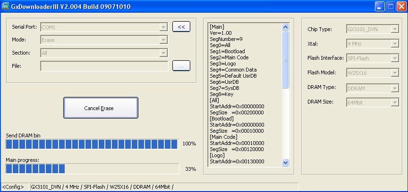Select the [All] section header line
Image resolution: width=408 pixels, height=192 pixels.
coord(214,100)
